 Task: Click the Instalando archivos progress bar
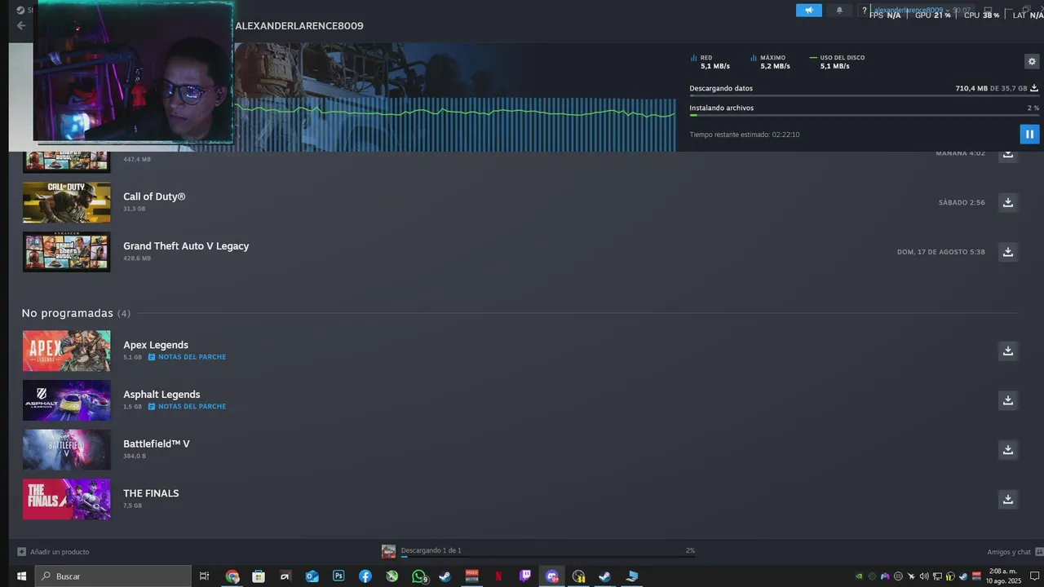[x=864, y=115]
